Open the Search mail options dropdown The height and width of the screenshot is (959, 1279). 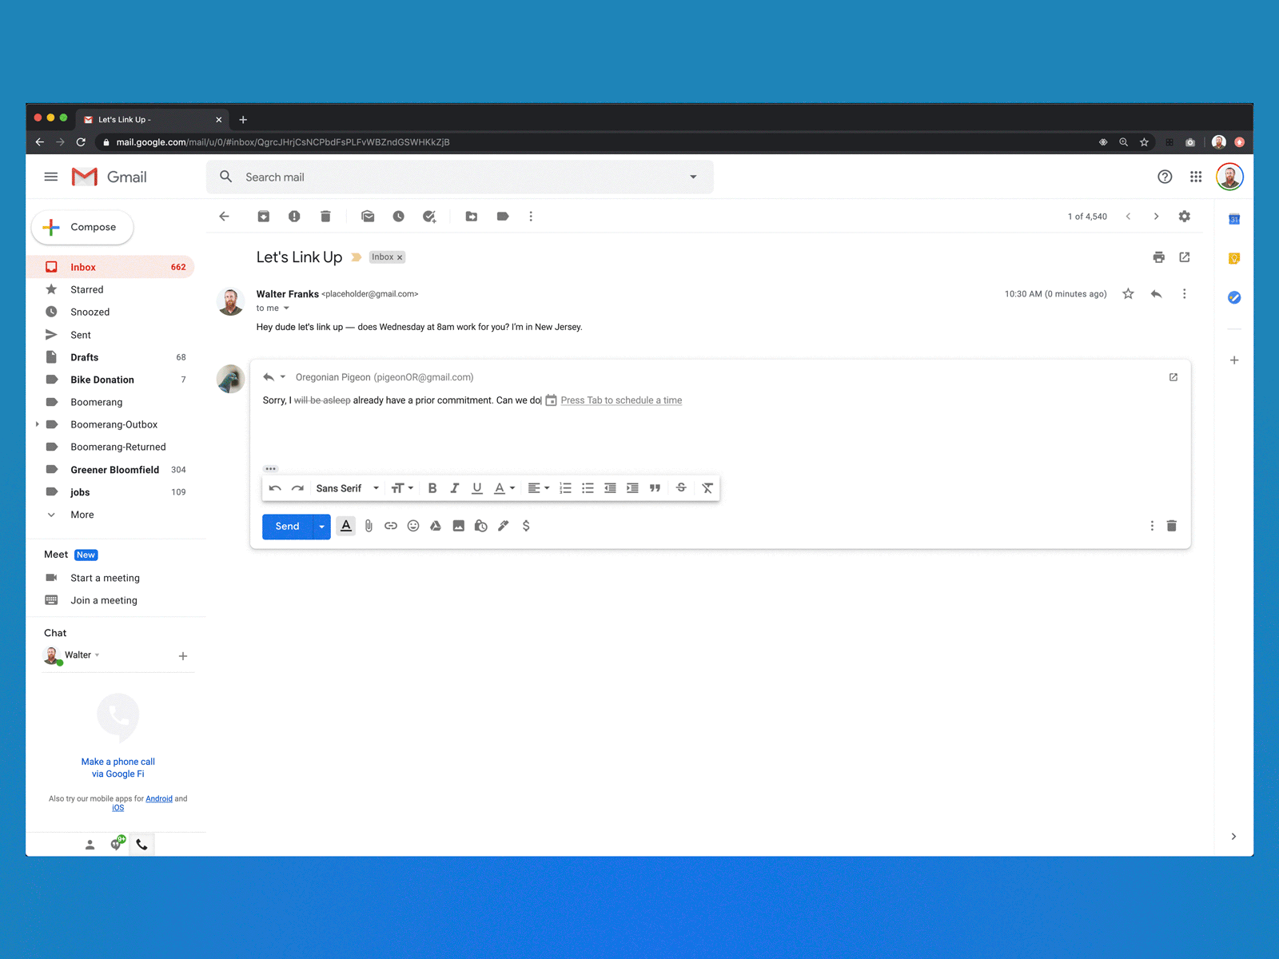[x=692, y=177]
